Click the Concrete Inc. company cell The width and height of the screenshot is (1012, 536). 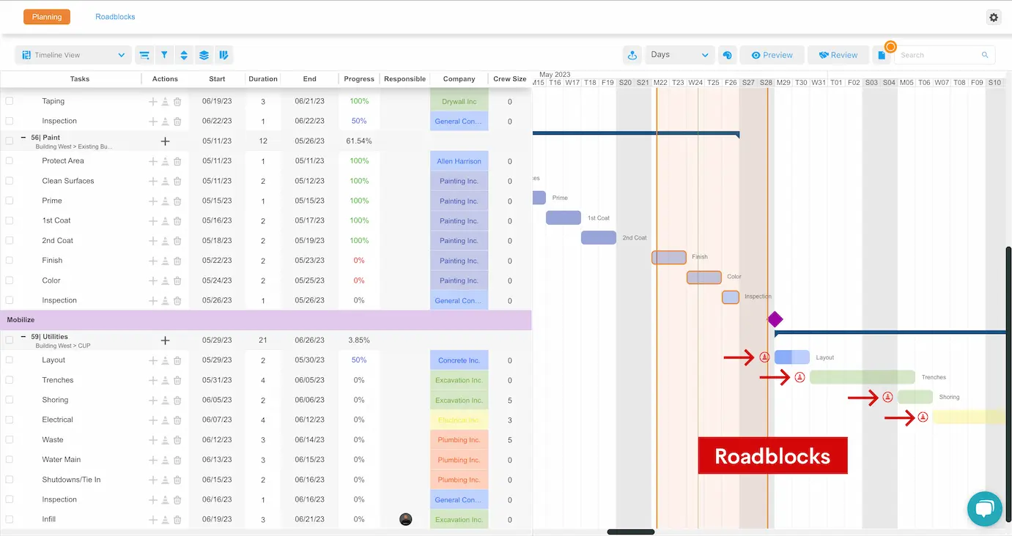click(459, 360)
